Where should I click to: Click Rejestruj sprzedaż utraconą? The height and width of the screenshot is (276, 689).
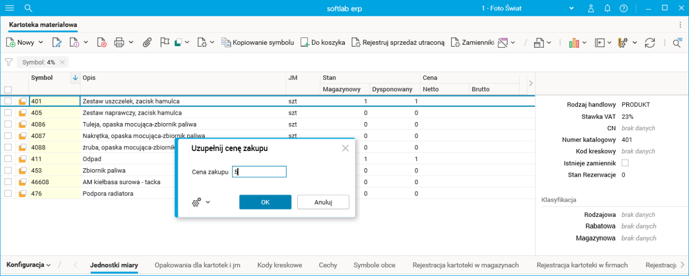(398, 43)
